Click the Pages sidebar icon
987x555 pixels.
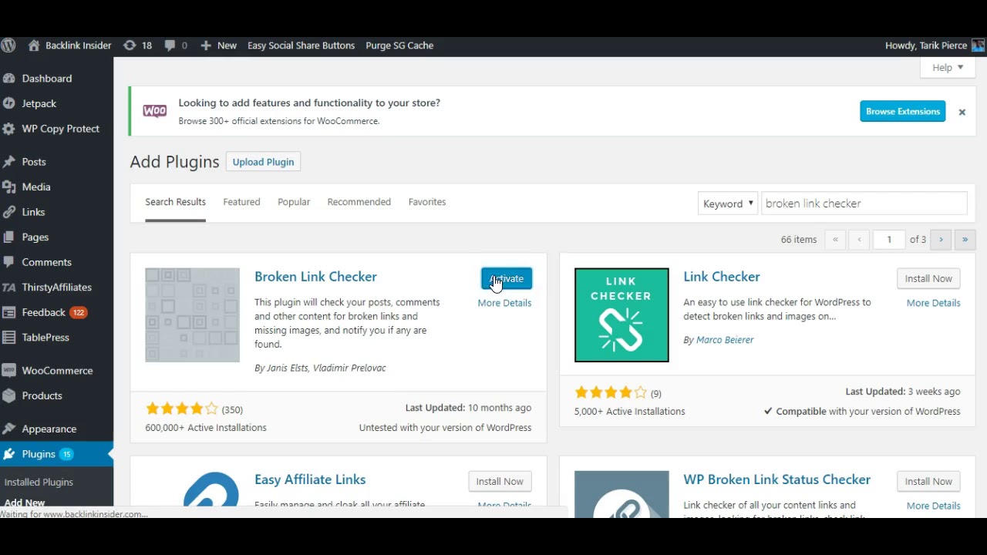8,237
